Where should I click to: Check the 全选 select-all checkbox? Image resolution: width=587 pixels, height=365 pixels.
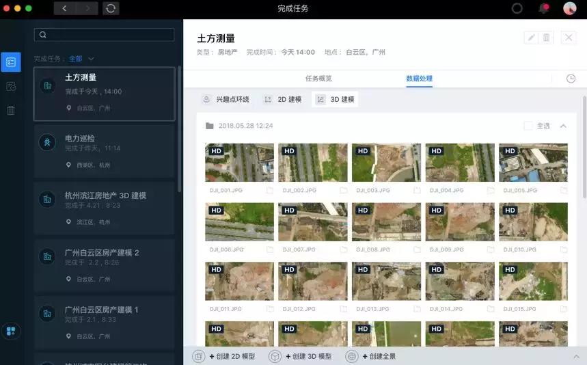tap(528, 126)
